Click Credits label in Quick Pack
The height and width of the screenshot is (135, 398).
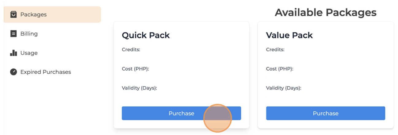[x=131, y=49]
